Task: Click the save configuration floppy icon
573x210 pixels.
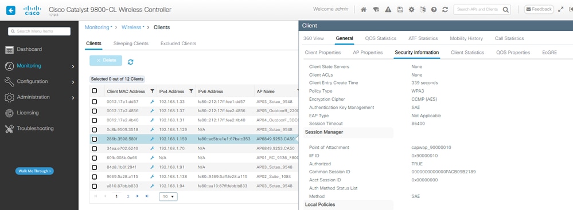Action: click(400, 10)
